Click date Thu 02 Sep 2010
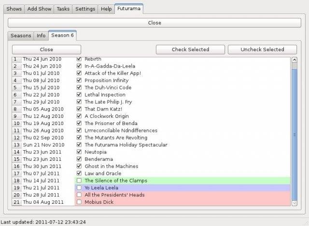Image resolution: width=309 pixels, height=226 pixels. tap(43, 138)
